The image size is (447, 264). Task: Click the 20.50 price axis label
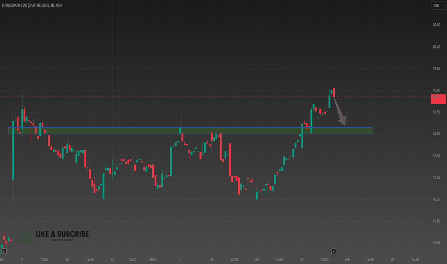pyautogui.click(x=436, y=25)
